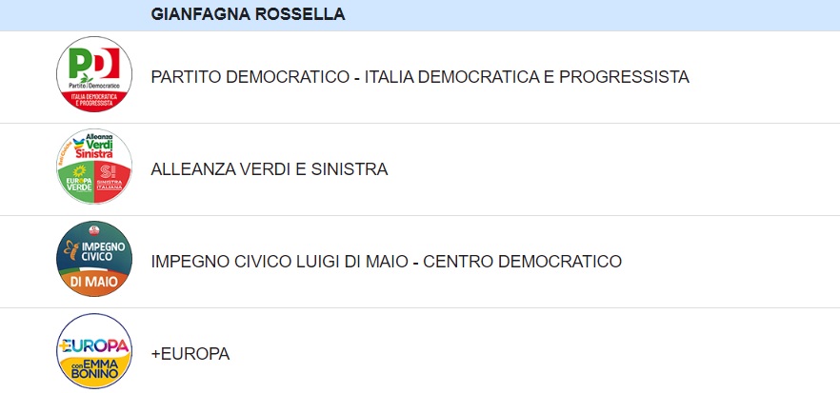Open Impegno Civico Luigi Di Maio - Centro Democratico text
The width and height of the screenshot is (840, 393).
tap(387, 262)
